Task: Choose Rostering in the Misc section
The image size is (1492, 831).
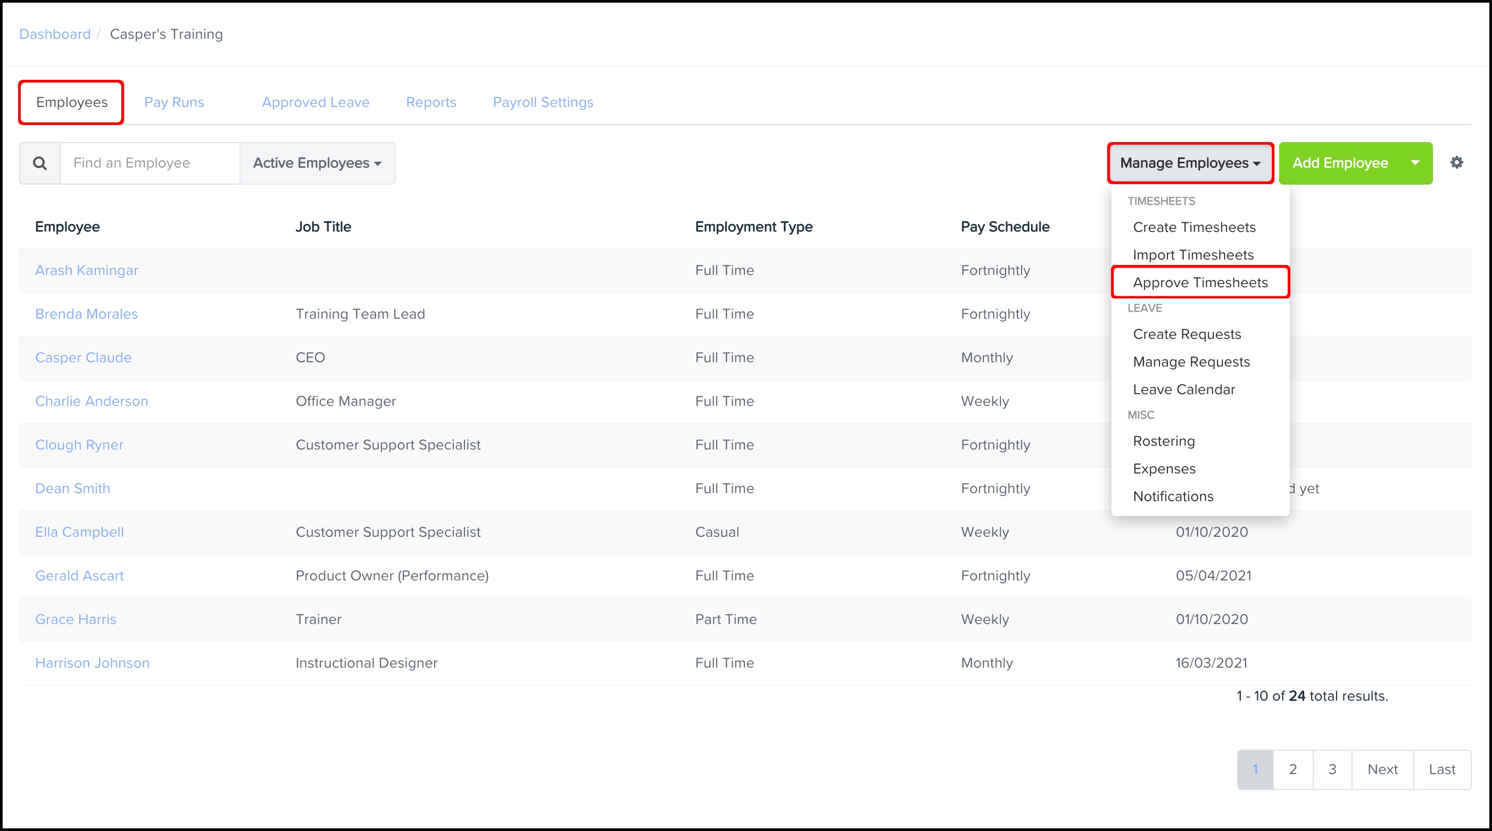Action: click(1163, 441)
